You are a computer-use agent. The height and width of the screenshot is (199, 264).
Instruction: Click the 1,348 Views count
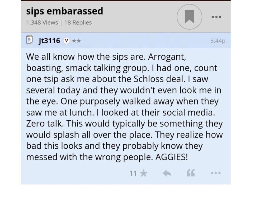click(x=42, y=23)
